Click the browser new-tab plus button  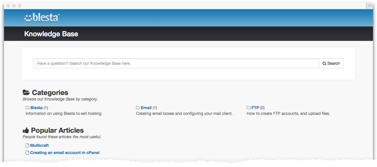[369, 5]
